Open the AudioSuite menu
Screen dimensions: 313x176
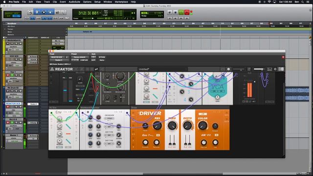[74, 2]
